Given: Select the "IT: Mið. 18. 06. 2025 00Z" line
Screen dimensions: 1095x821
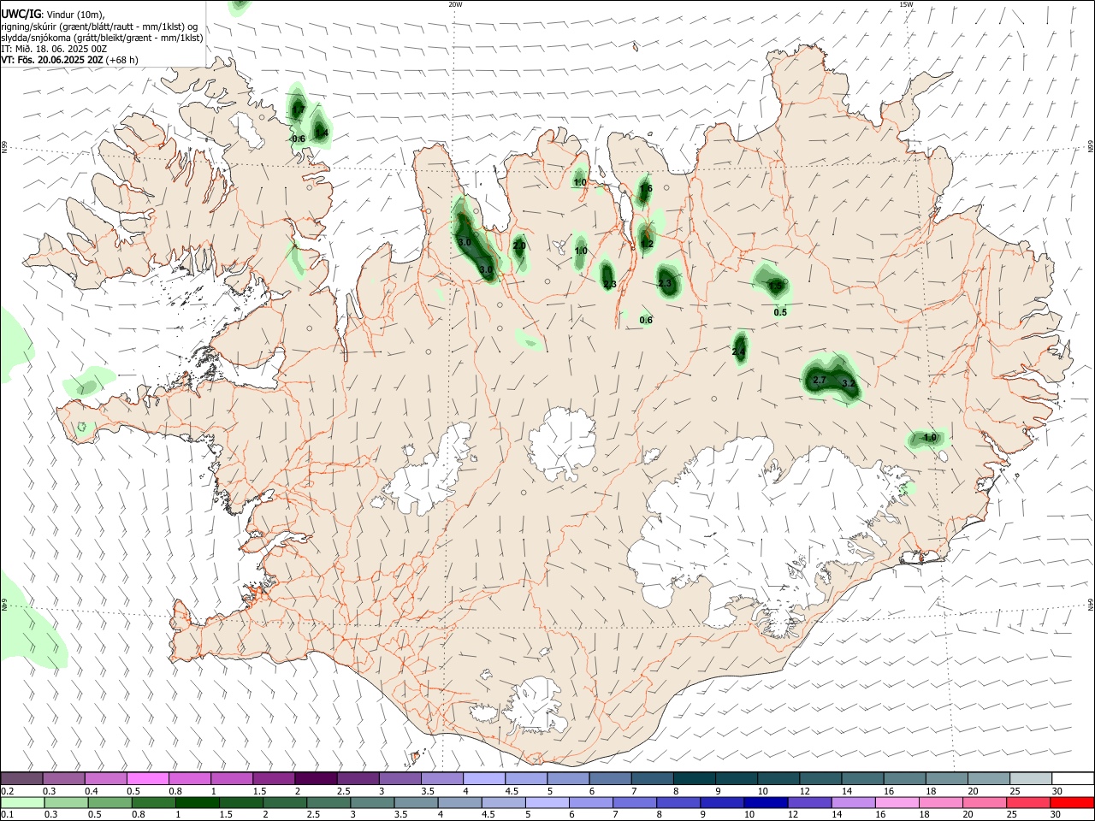Looking at the screenshot, I should point(54,49).
